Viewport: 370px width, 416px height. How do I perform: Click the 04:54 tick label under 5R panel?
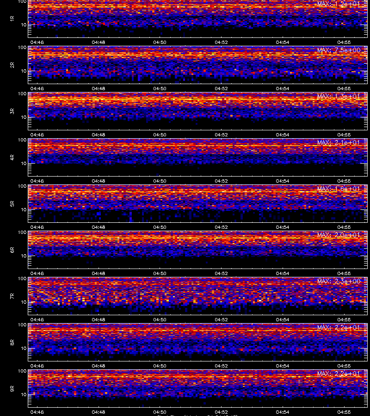point(283,227)
